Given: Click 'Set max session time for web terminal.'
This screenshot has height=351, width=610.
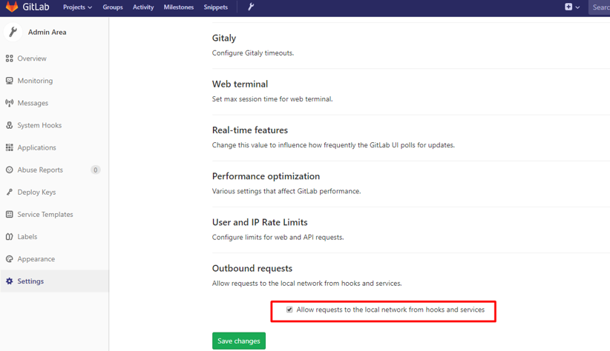Looking at the screenshot, I should [x=272, y=99].
